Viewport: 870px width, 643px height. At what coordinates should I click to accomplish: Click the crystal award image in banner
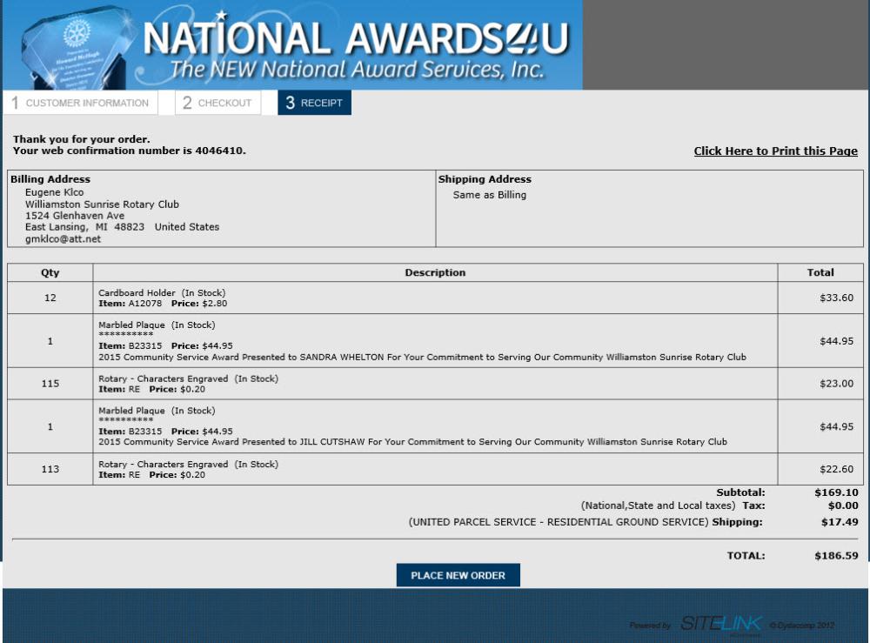pos(77,47)
